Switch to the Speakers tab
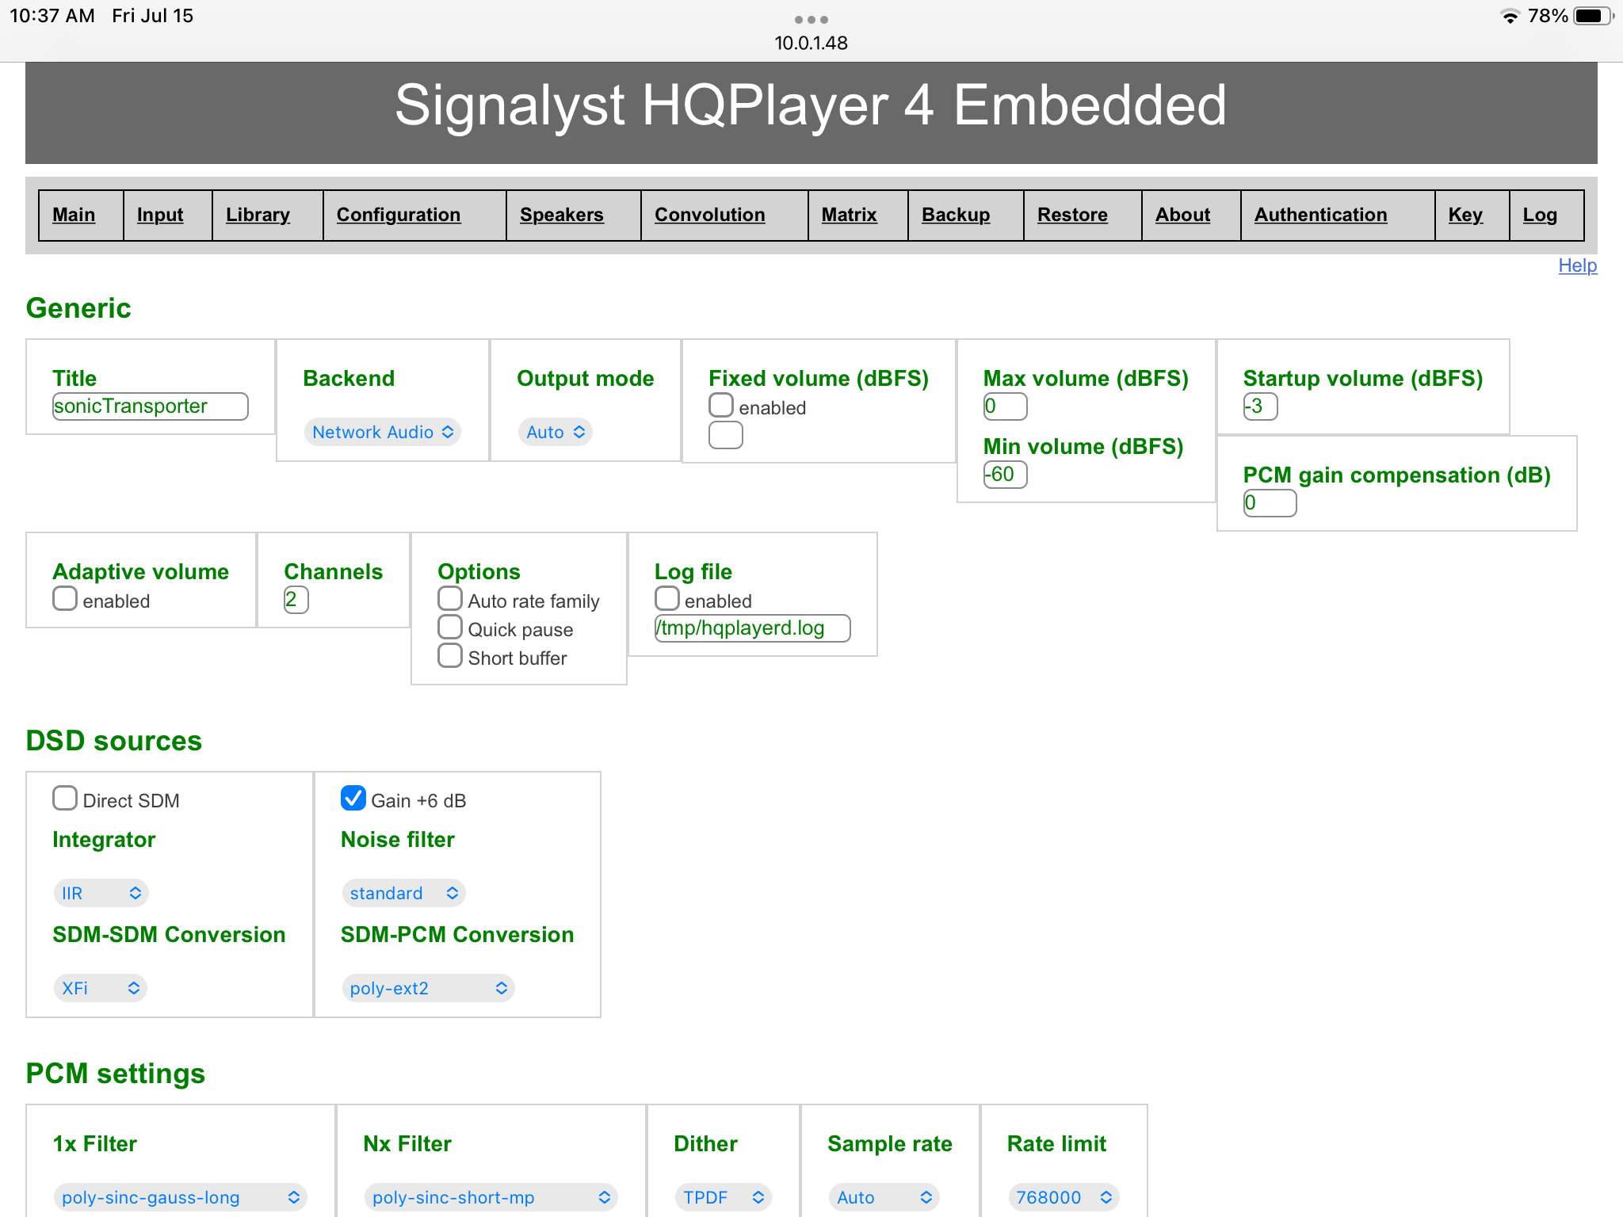The height and width of the screenshot is (1217, 1623). tap(562, 215)
